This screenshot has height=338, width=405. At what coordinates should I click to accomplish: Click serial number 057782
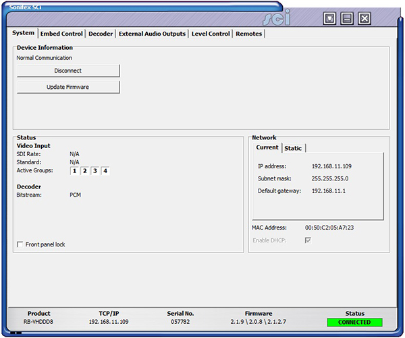coord(180,322)
